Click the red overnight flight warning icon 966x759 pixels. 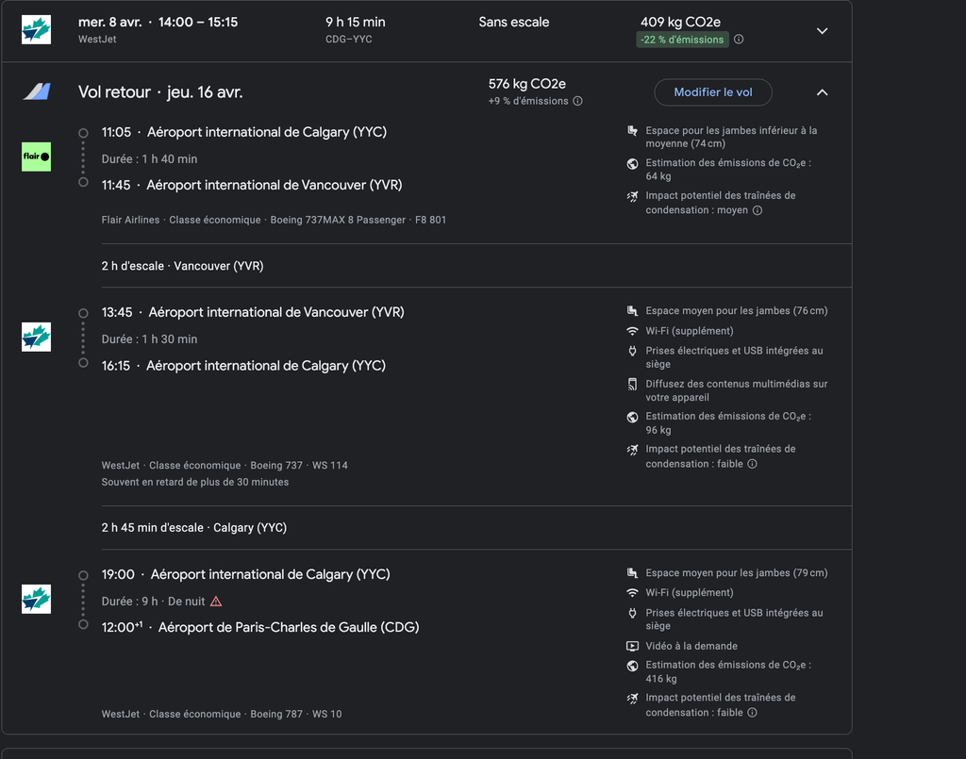coord(216,602)
